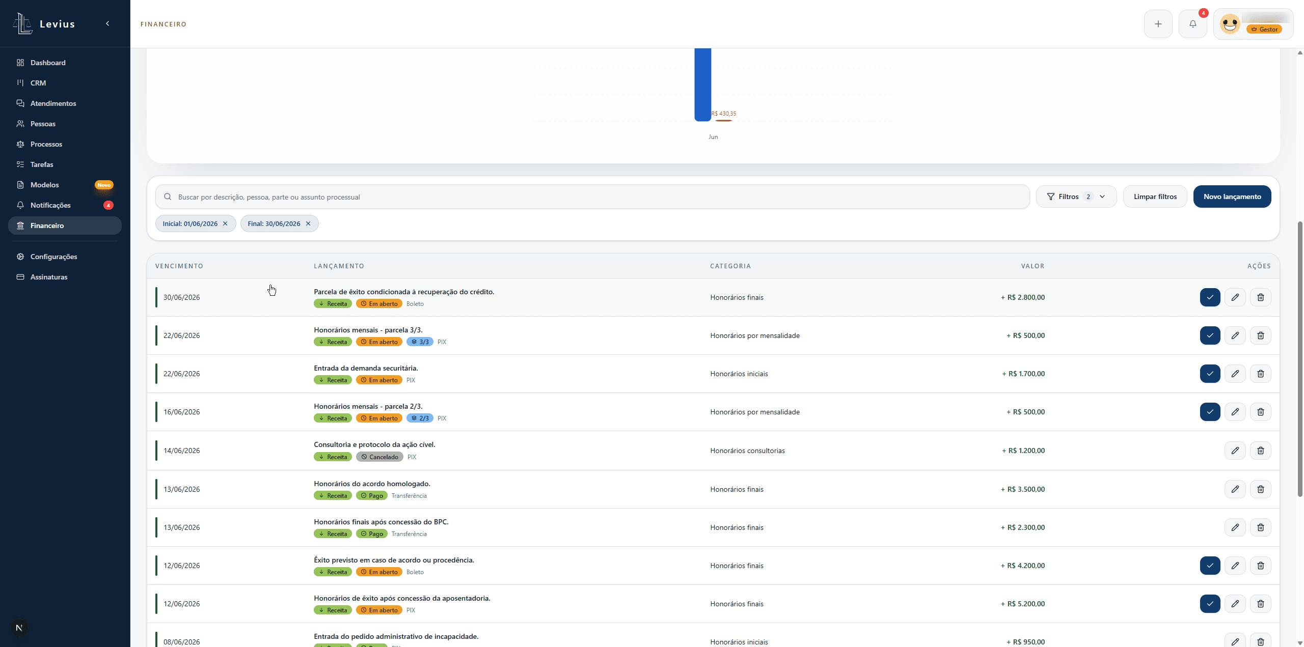Click Limpar filtros
Image resolution: width=1304 pixels, height=647 pixels.
pyautogui.click(x=1155, y=196)
